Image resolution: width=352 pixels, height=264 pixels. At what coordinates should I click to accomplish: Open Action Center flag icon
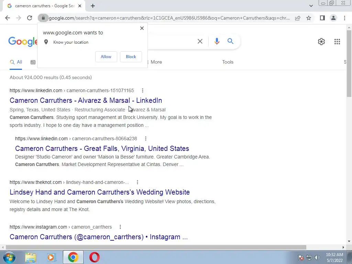[301, 257]
